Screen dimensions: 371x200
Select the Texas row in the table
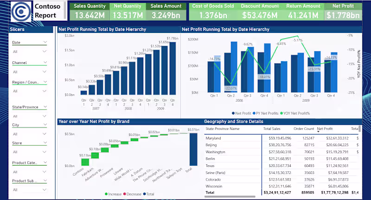click(x=281, y=166)
